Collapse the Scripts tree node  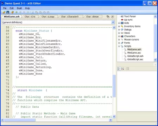(119, 46)
